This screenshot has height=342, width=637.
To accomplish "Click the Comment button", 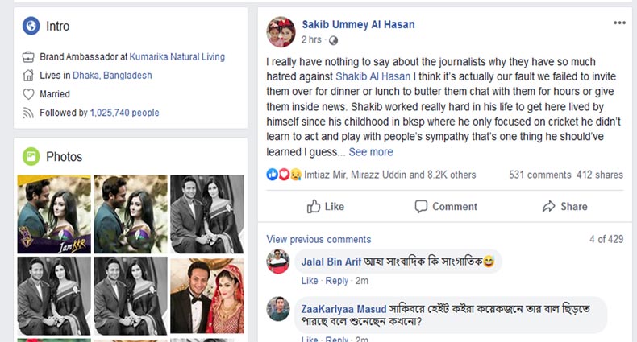I will [x=446, y=207].
